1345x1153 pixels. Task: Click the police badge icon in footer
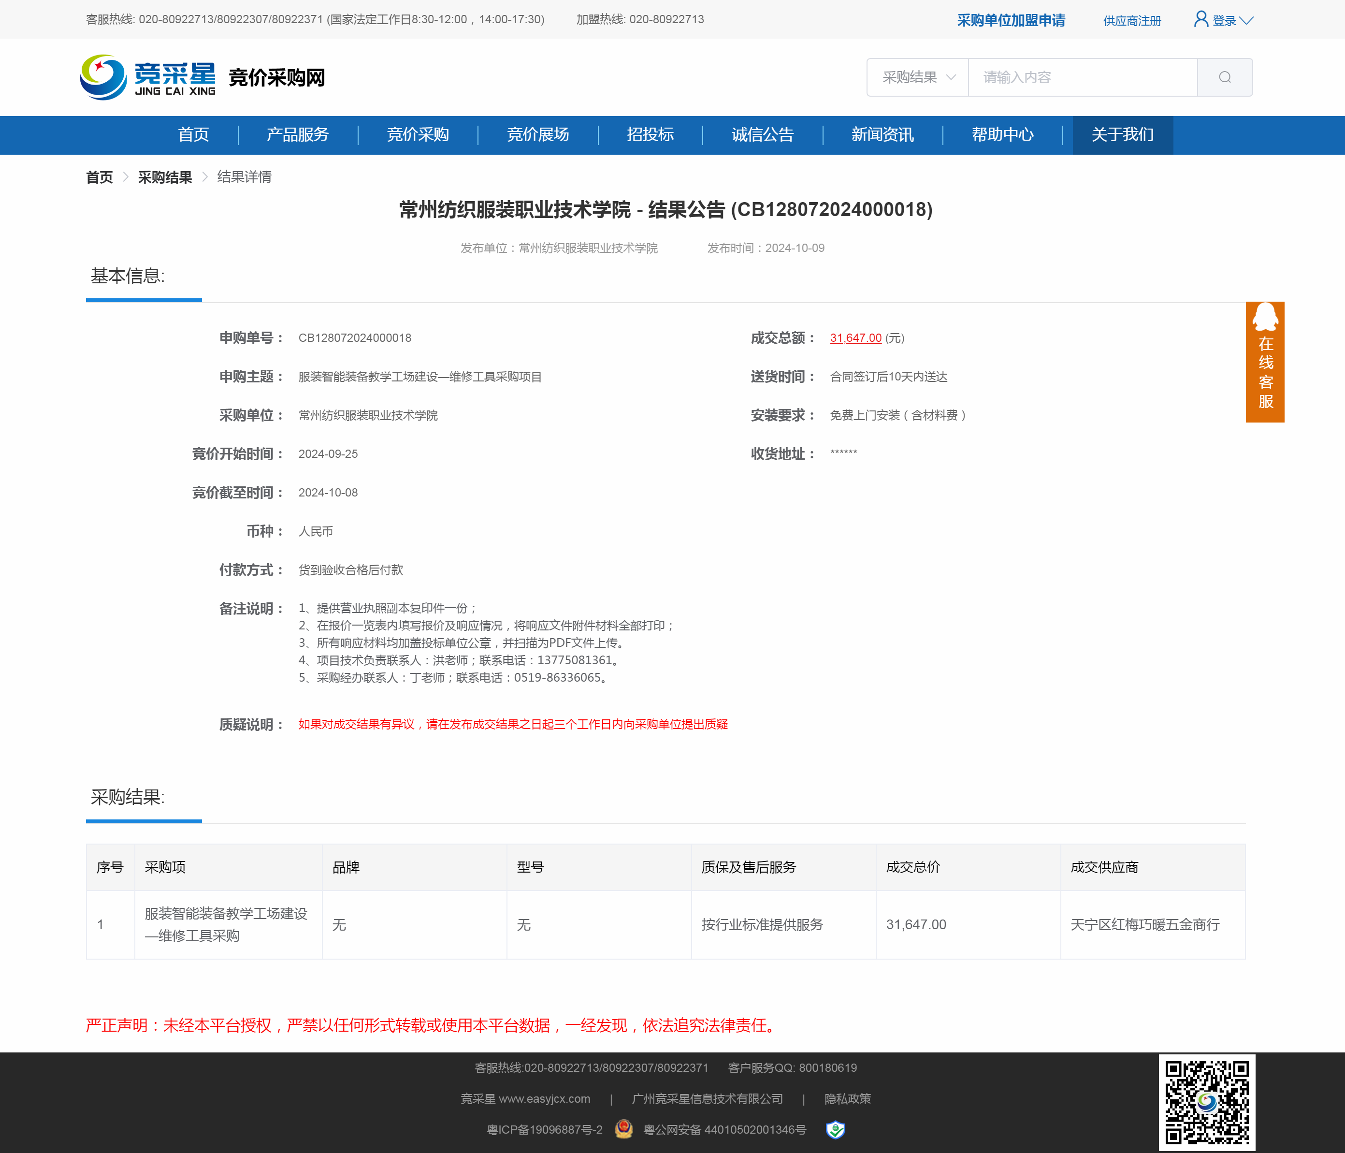click(624, 1129)
